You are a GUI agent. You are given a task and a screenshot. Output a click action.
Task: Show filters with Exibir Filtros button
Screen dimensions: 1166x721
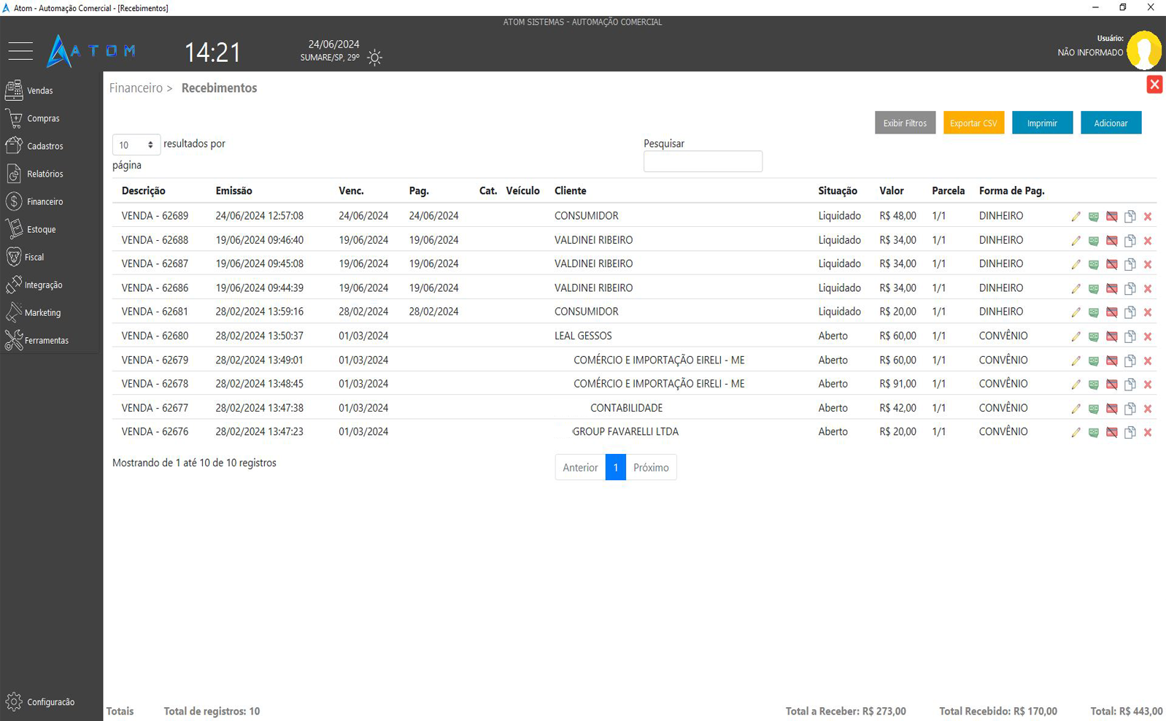point(905,123)
